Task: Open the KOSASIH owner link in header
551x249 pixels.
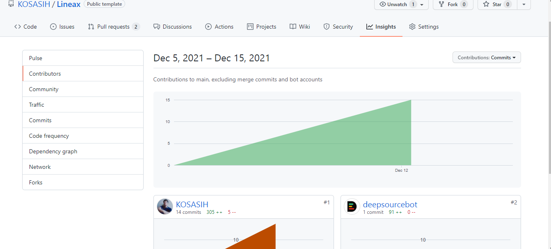Action: coord(33,4)
